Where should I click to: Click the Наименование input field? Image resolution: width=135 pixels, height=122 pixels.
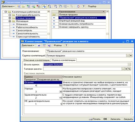(x=89, y=51)
